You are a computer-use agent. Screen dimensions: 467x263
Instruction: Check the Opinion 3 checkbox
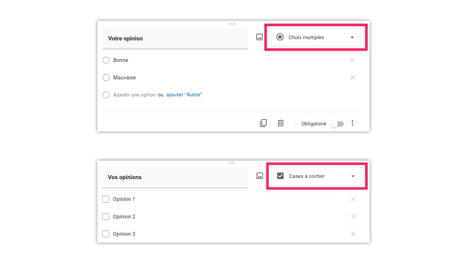106,234
